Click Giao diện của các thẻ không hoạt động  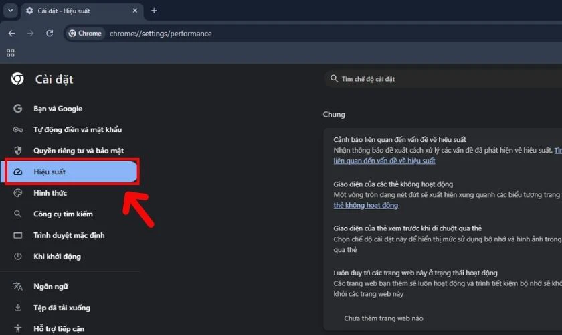pyautogui.click(x=393, y=184)
